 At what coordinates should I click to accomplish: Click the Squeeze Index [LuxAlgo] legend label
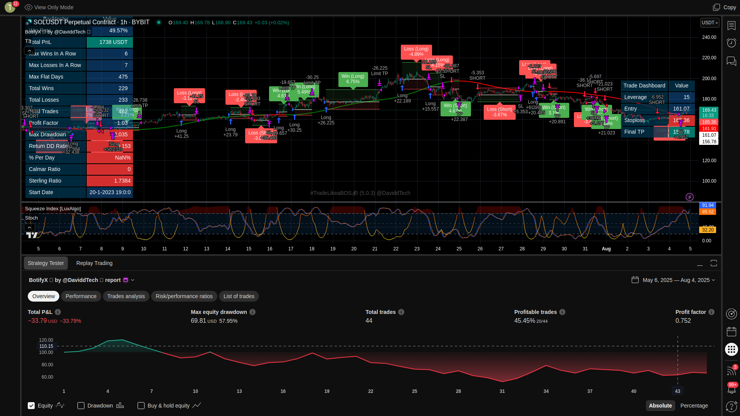[x=53, y=209]
